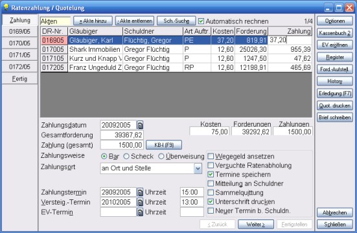Screen dimensions: 357x233
Task: Open calendar icon next to Zahlungstermin
Action: coord(140,192)
